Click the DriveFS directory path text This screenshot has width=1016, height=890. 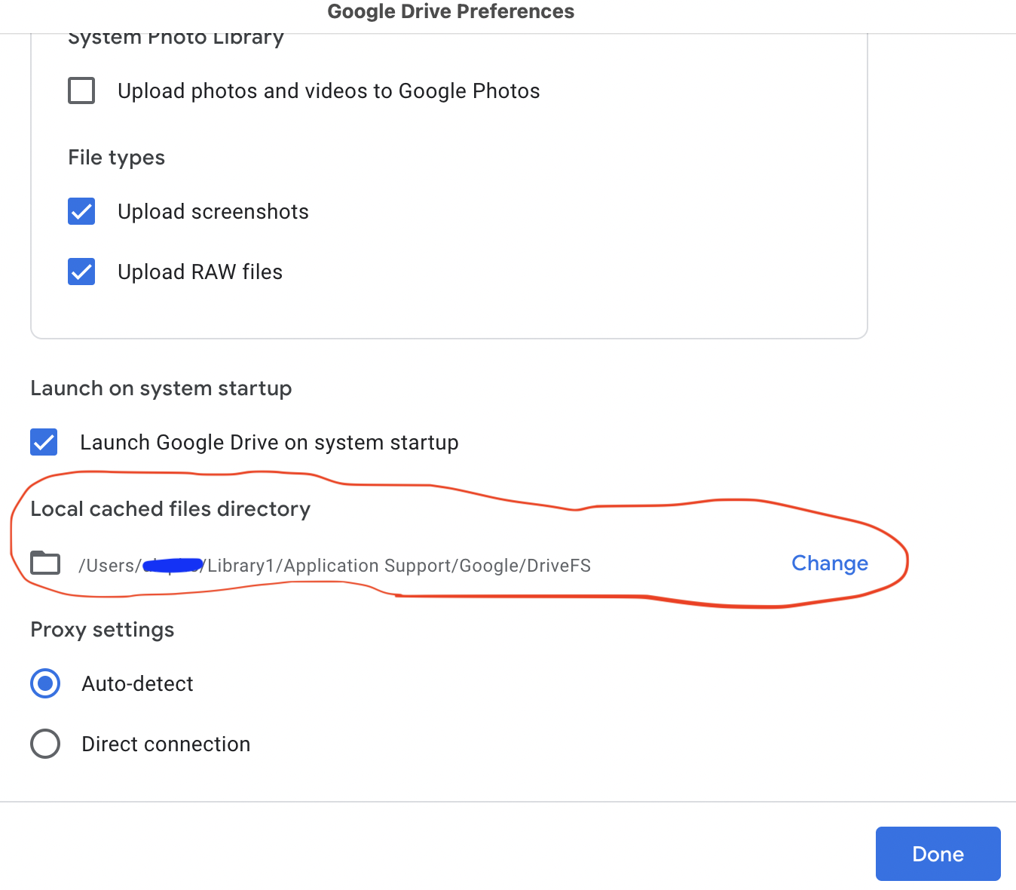coord(335,566)
